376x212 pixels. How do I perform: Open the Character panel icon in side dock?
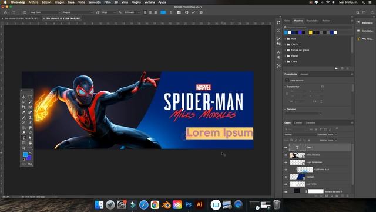tap(278, 52)
